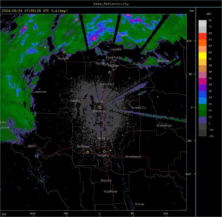Pick the red 65 dBZ legend color
Image resolution: width=222 pixels, height=217 pixels.
point(202,36)
